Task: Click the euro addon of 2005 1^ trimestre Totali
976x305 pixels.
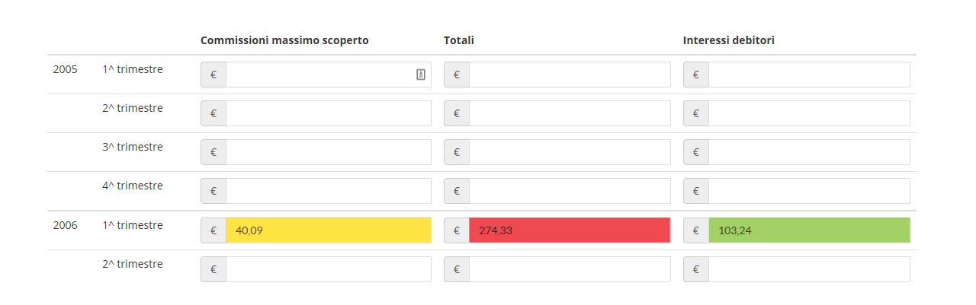Action: point(457,75)
